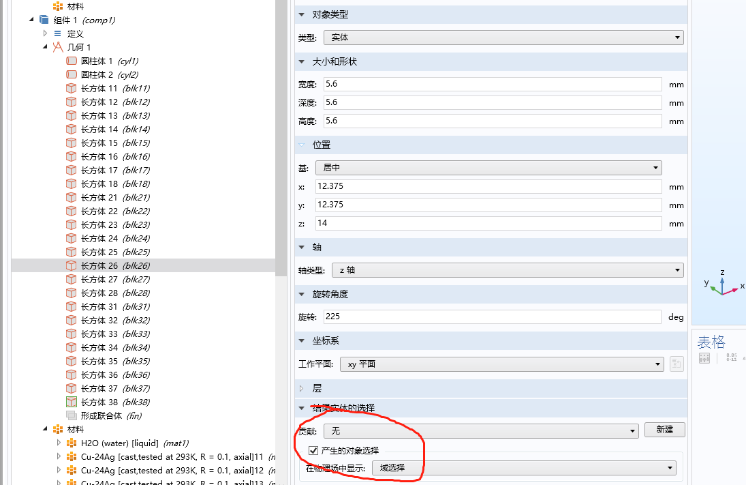Click the 新建 button
The height and width of the screenshot is (485, 746).
coord(664,429)
